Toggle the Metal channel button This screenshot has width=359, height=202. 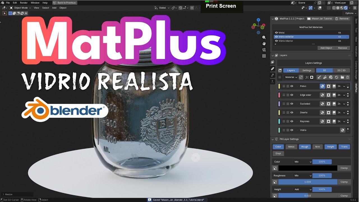click(x=291, y=147)
